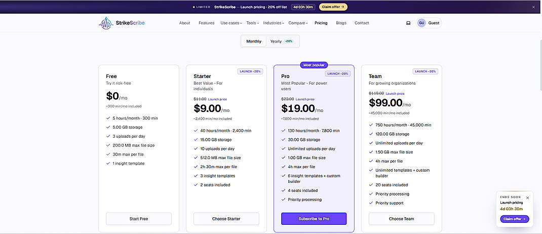Click the StrikeScribe brand name text
Screen dimensions: 542x234
131,23
